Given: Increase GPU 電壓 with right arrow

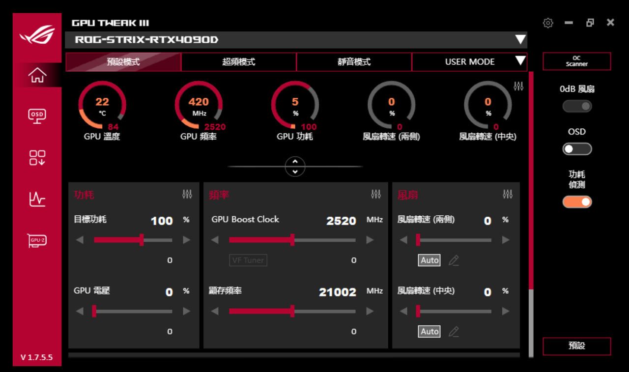Looking at the screenshot, I should click(186, 311).
